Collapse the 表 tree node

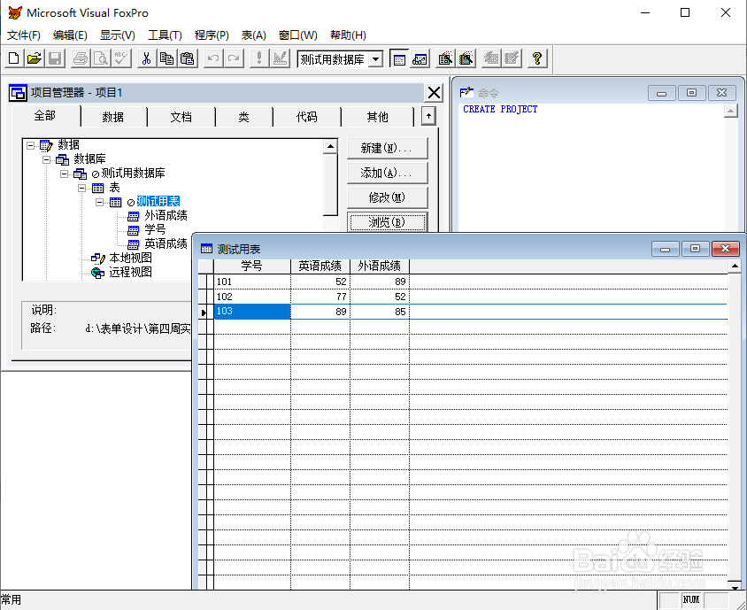click(82, 188)
